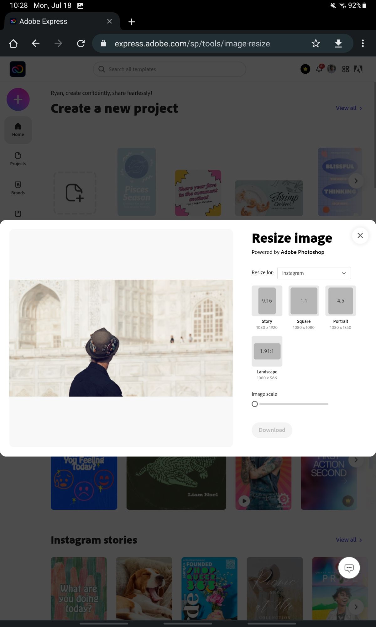376x627 pixels.
Task: Open Pisces Season template
Action: tap(137, 182)
